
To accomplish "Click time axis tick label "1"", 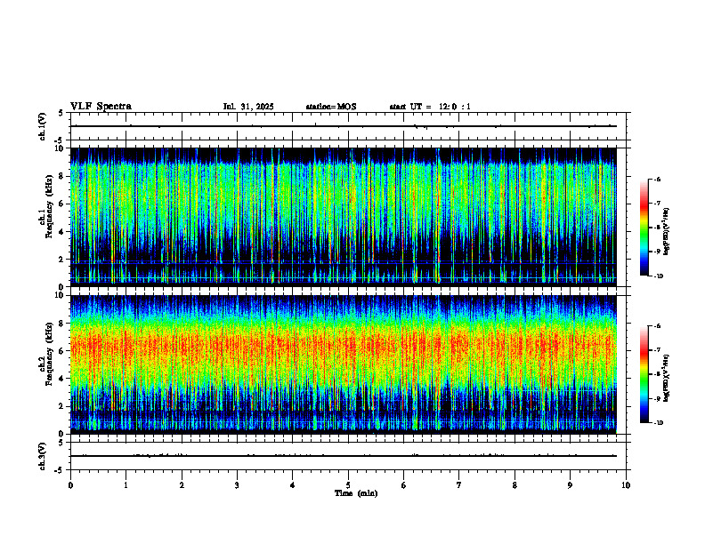I will click(126, 485).
